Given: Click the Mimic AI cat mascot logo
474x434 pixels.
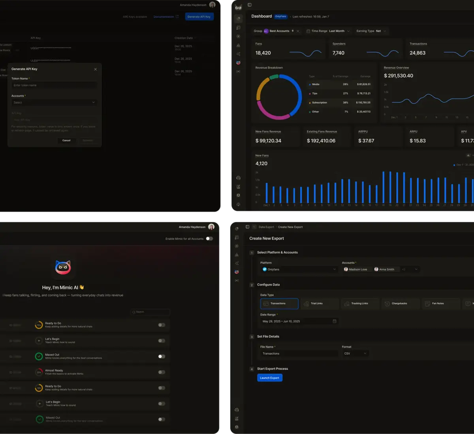Looking at the screenshot, I should (x=63, y=267).
